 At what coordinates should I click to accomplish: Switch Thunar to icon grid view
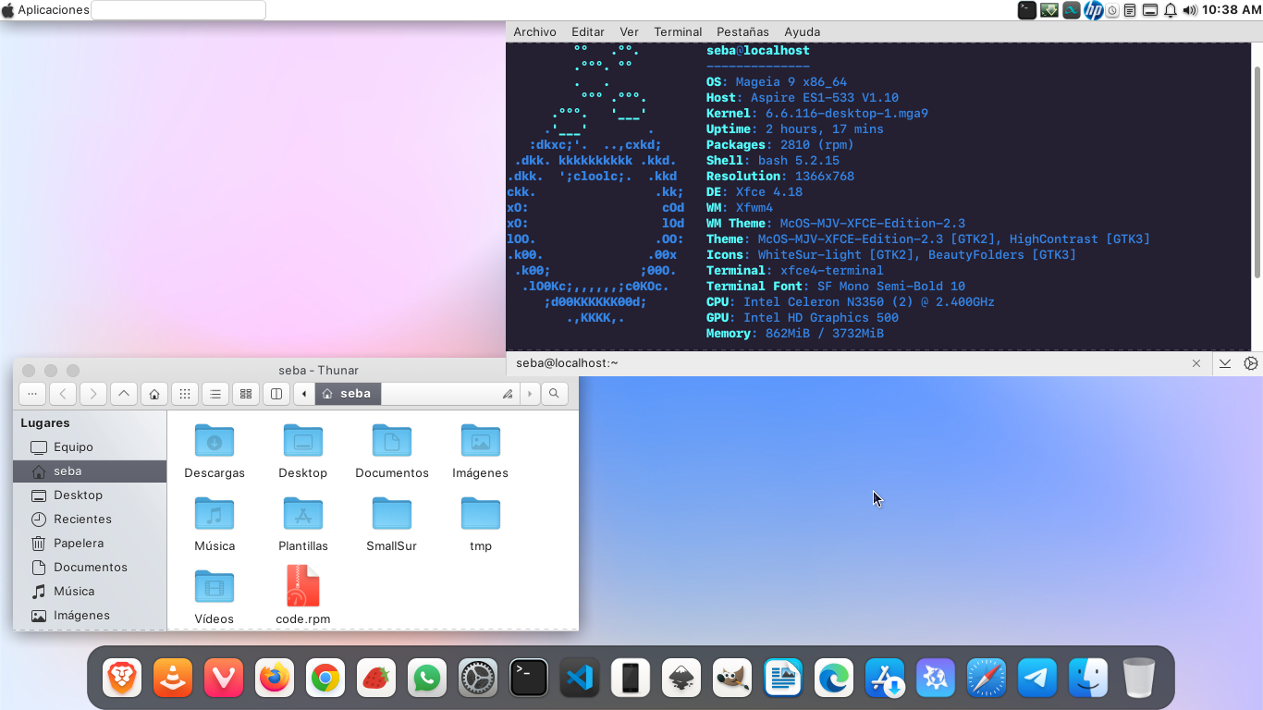pyautogui.click(x=185, y=394)
